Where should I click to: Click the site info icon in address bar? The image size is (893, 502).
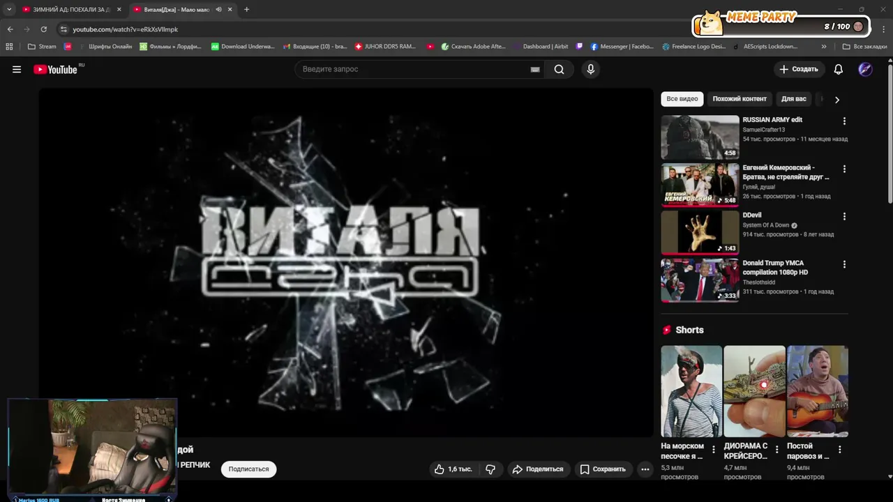[63, 29]
